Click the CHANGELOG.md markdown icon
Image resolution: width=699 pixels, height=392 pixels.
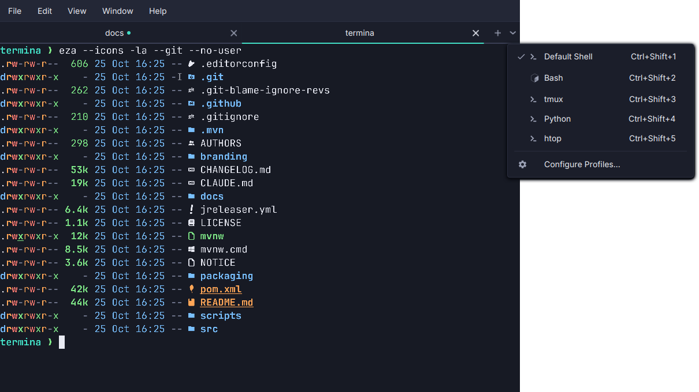192,169
